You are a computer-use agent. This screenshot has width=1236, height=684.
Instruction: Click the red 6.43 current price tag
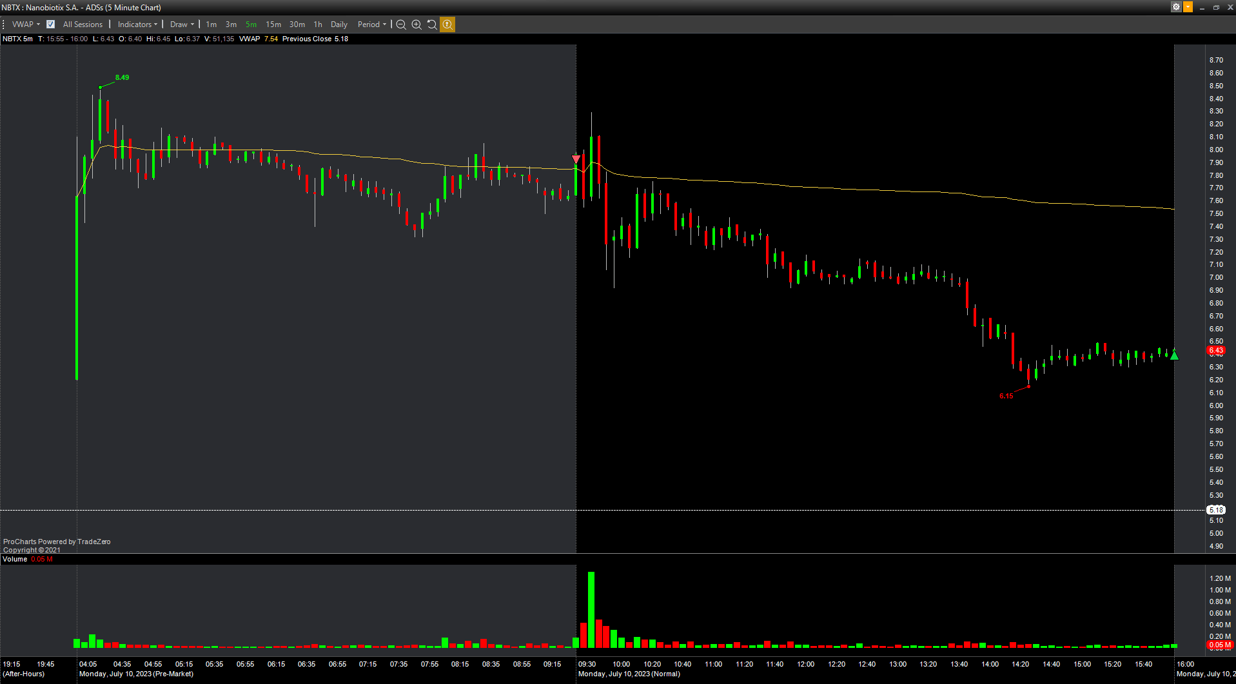pos(1216,351)
